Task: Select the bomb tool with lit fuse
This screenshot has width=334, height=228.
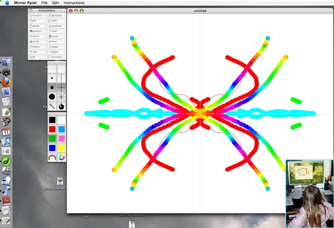Action: click(x=61, y=106)
